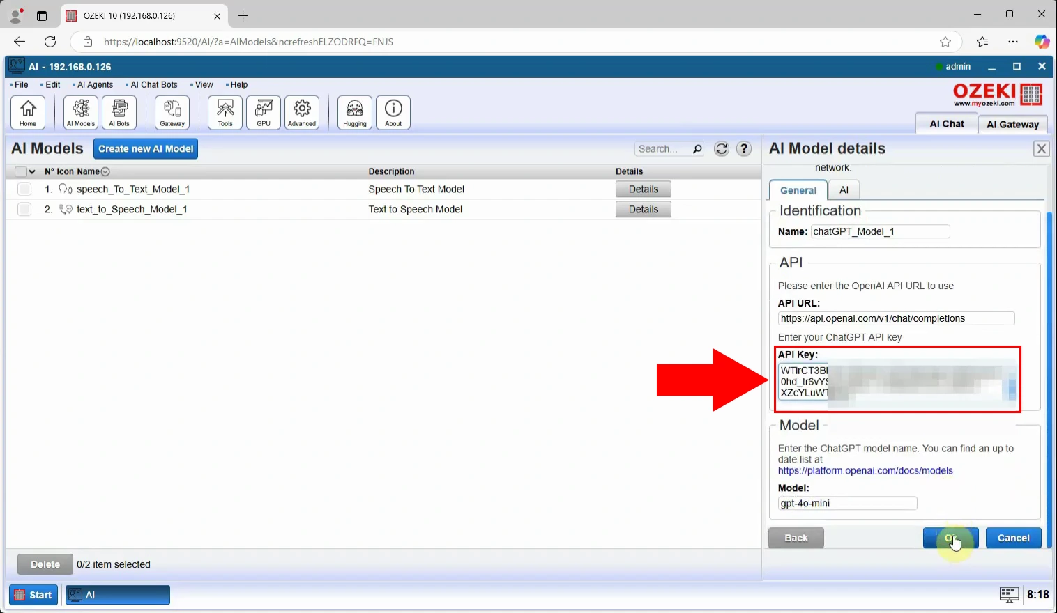Open Details for text_to_Speech_Model_1
This screenshot has height=613, width=1057.
(644, 209)
